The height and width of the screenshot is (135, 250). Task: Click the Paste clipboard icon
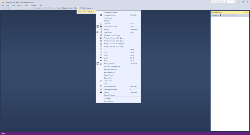point(101,55)
